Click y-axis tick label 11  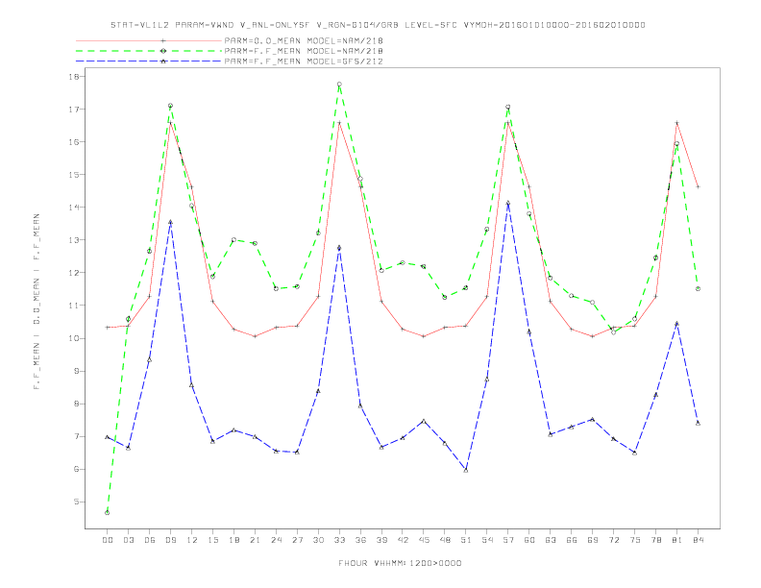click(76, 306)
